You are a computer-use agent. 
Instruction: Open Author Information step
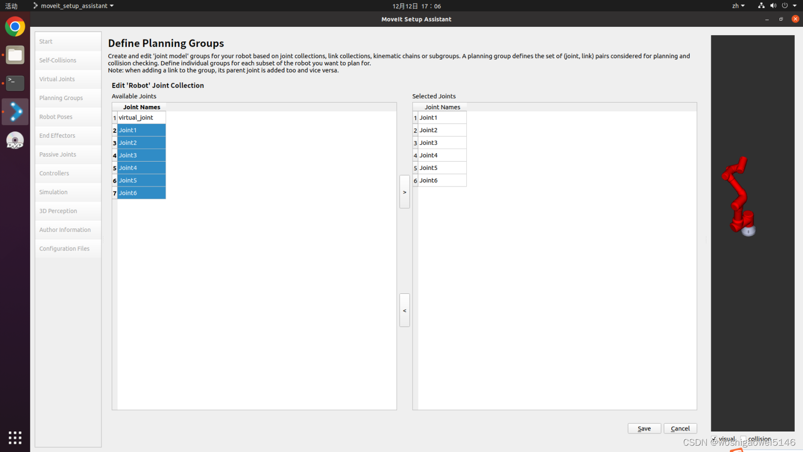tap(68, 230)
